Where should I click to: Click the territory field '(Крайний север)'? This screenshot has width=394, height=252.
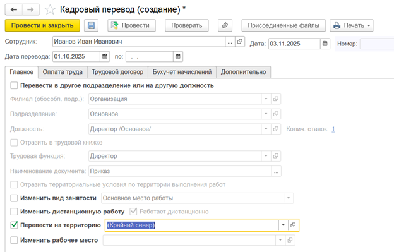pyautogui.click(x=192, y=225)
